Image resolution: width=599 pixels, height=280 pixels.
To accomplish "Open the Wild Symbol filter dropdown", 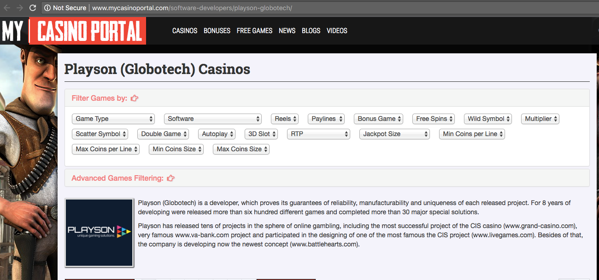I will pyautogui.click(x=488, y=119).
